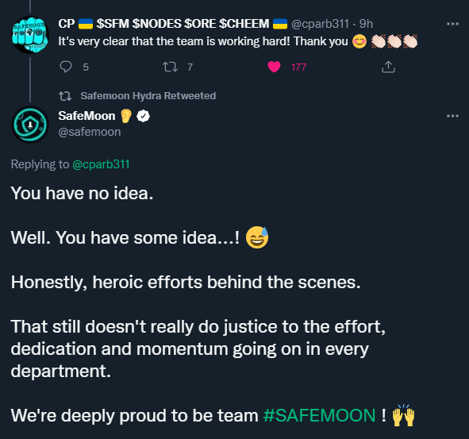Click the Safemoon Hydra Retweeted label
This screenshot has height=439, width=469.
click(148, 96)
